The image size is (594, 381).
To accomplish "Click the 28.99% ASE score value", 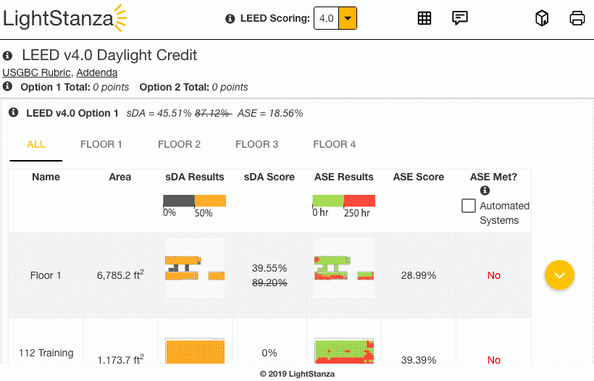I will pyautogui.click(x=419, y=275).
